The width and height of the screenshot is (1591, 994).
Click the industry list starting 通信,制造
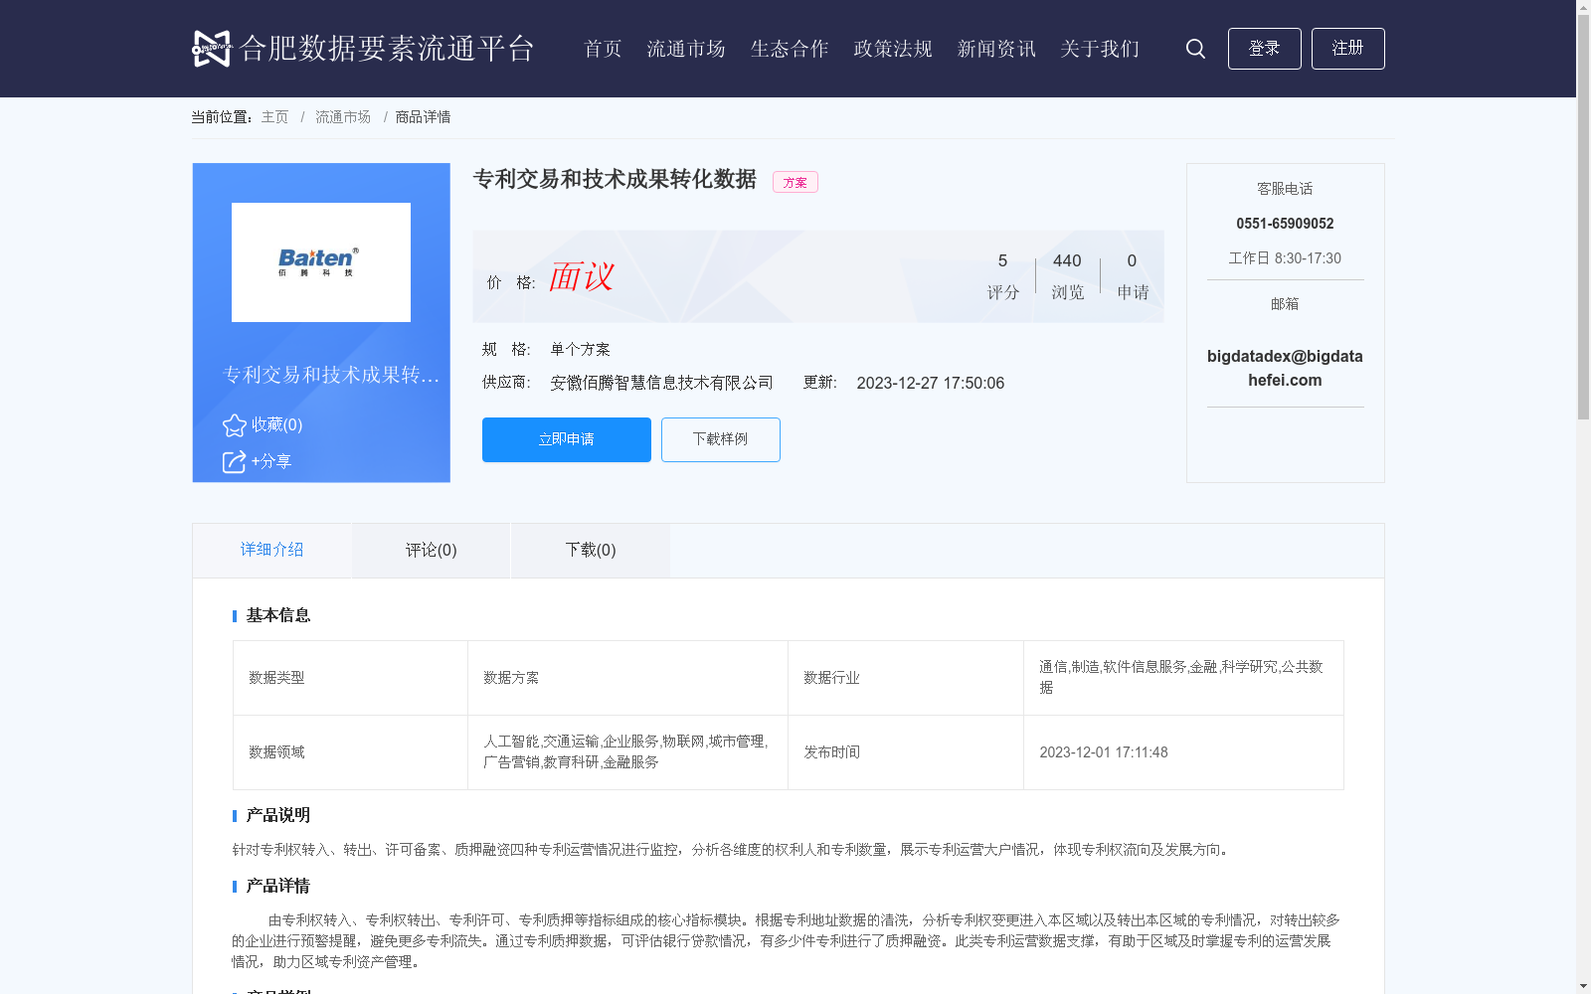tap(1181, 677)
